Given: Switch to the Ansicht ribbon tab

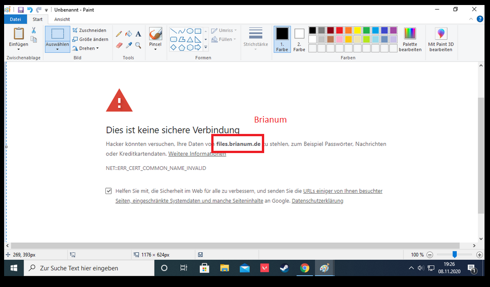Looking at the screenshot, I should (x=62, y=19).
